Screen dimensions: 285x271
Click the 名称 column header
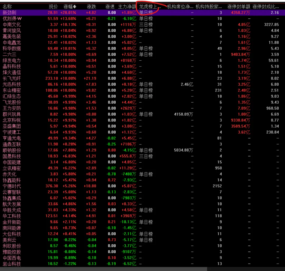tap(7, 7)
